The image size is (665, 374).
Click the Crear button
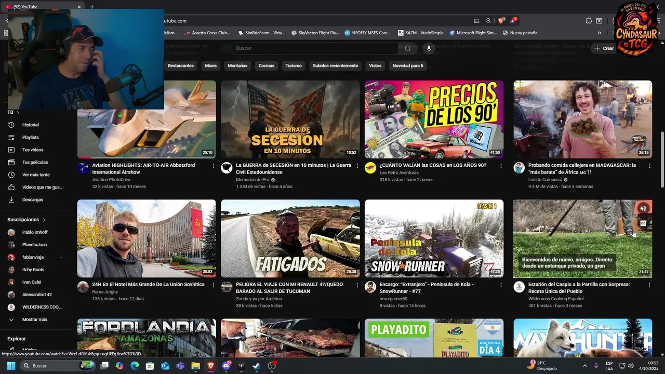pos(604,48)
